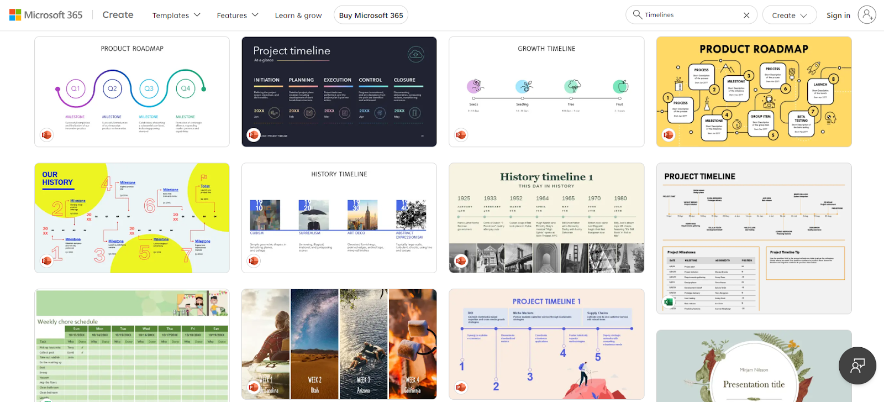Open the Create home link
The image size is (884, 402).
(118, 15)
